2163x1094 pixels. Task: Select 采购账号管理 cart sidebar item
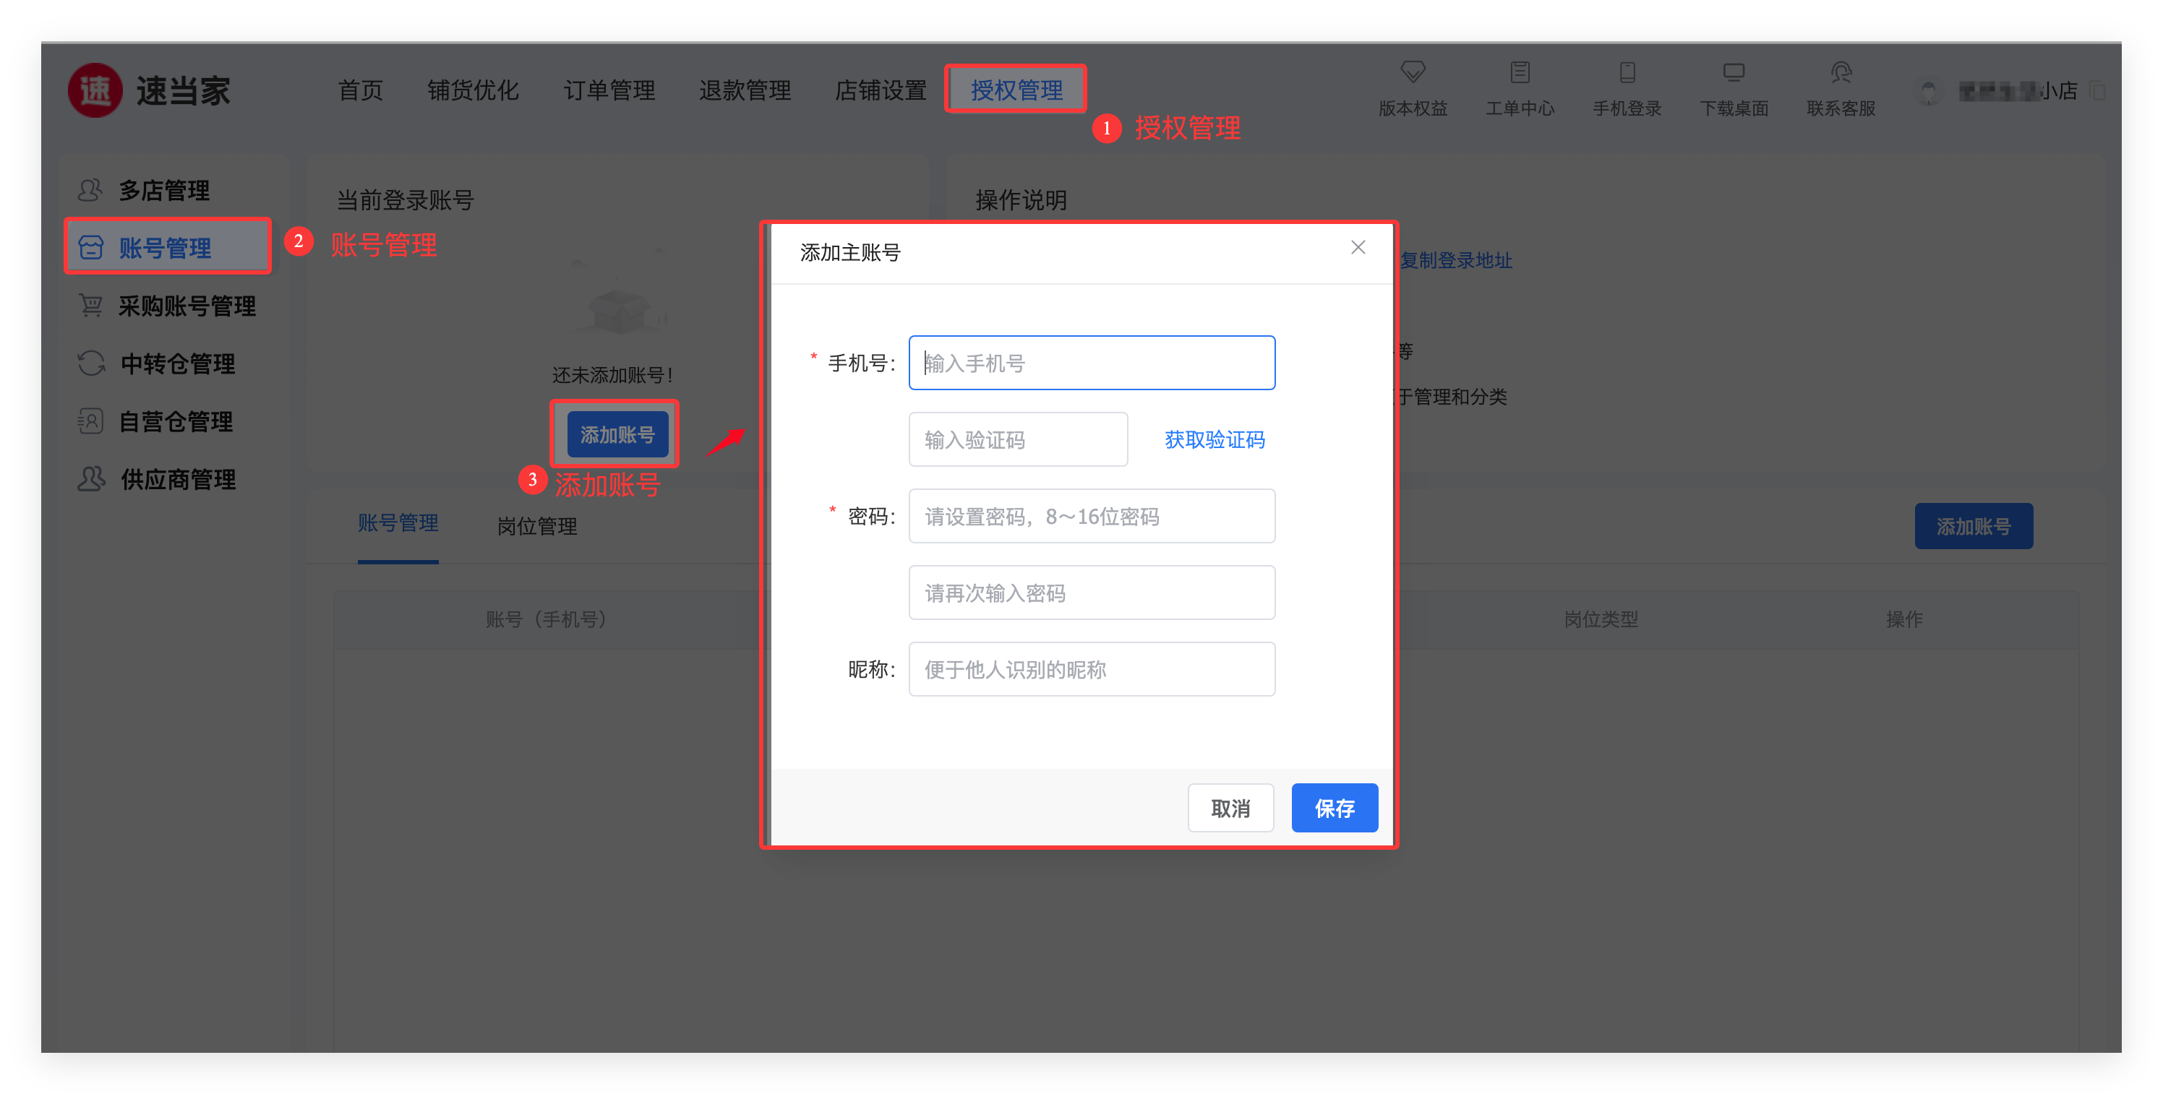point(186,306)
